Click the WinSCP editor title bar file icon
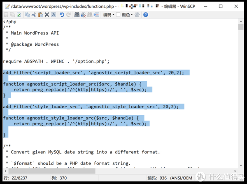The width and height of the screenshot is (247, 184). click(7, 6)
